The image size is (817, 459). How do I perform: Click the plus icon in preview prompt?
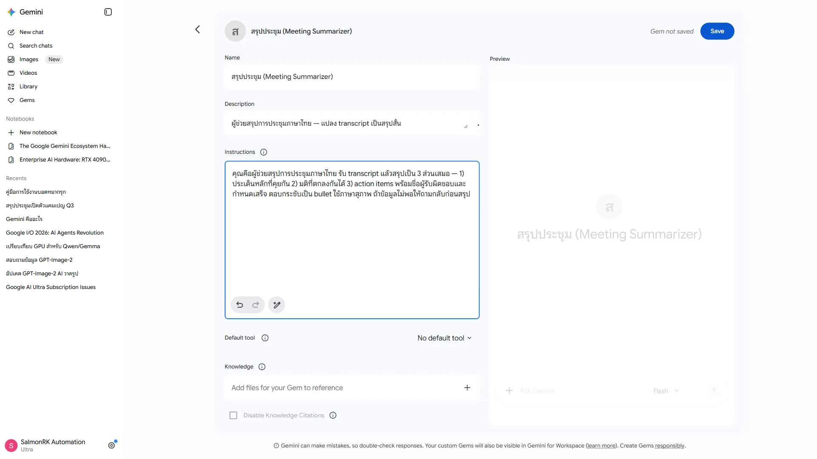click(509, 391)
